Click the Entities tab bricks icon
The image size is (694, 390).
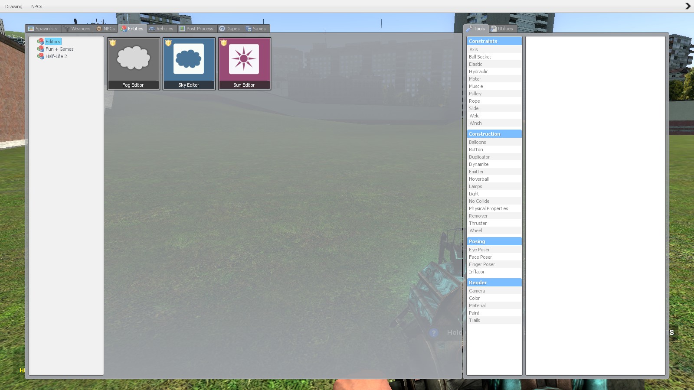pyautogui.click(x=124, y=29)
